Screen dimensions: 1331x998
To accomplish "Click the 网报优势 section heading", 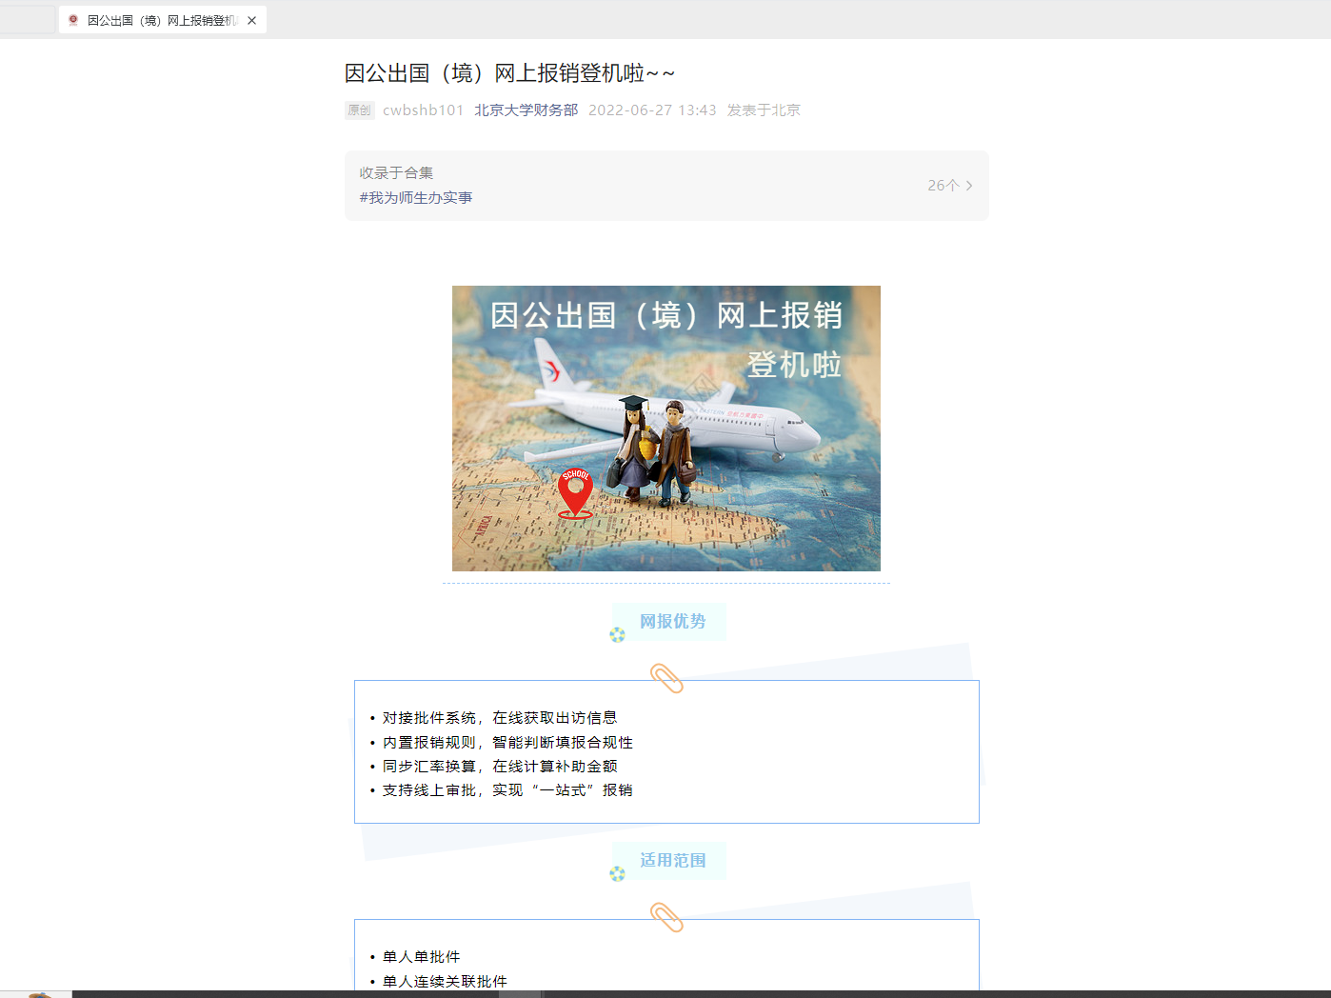I will pos(672,622).
